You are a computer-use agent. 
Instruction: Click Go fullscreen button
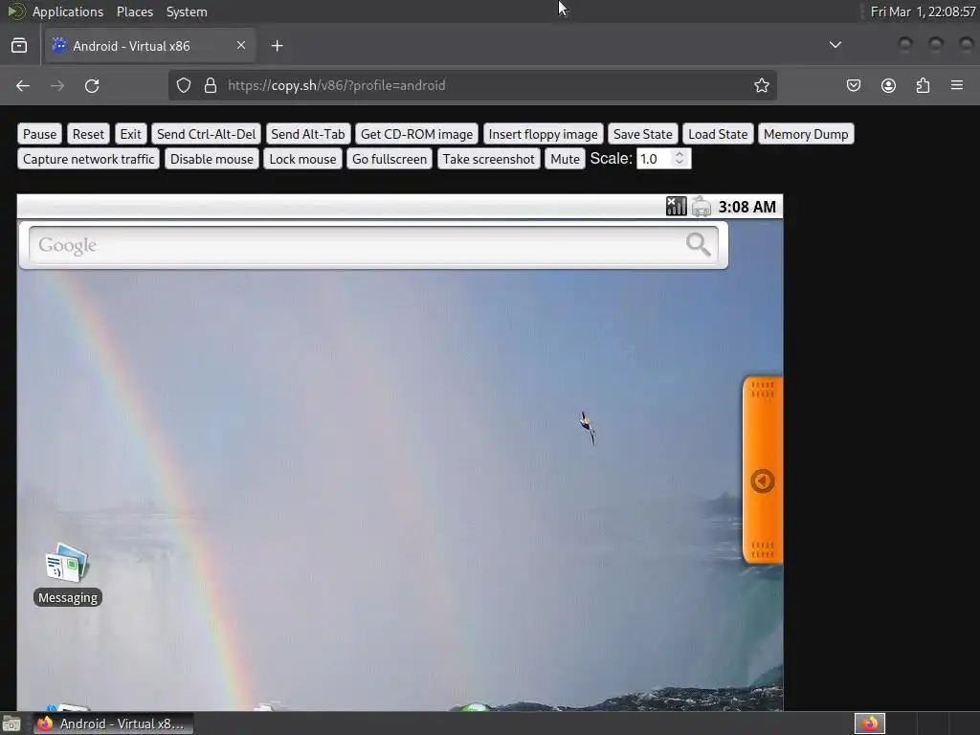pos(390,159)
